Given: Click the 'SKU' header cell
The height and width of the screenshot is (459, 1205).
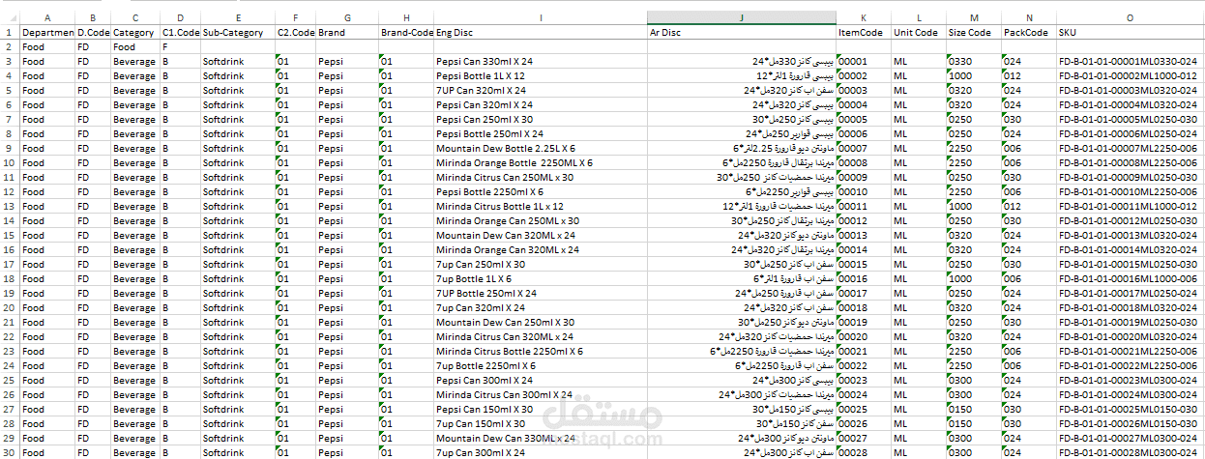Looking at the screenshot, I should tap(1131, 32).
